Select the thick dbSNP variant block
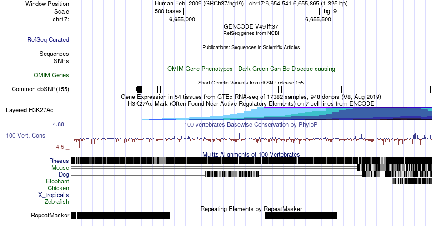432x226 pixels. pos(140,89)
